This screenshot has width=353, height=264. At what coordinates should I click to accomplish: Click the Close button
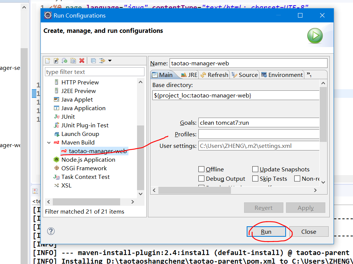309,232
